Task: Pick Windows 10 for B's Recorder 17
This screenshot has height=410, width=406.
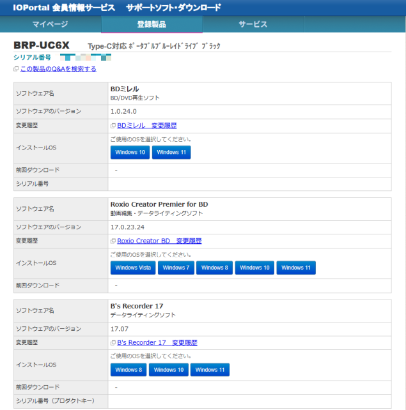Action: point(169,370)
